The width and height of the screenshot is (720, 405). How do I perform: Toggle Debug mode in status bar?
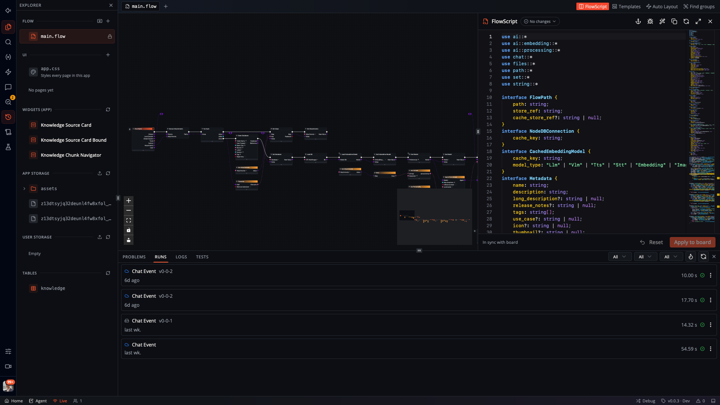coord(645,401)
